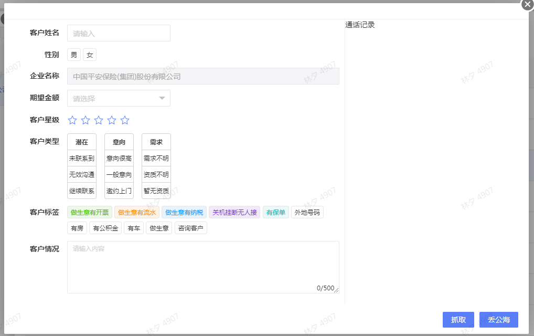Toggle the 有房 tag

pos(77,228)
